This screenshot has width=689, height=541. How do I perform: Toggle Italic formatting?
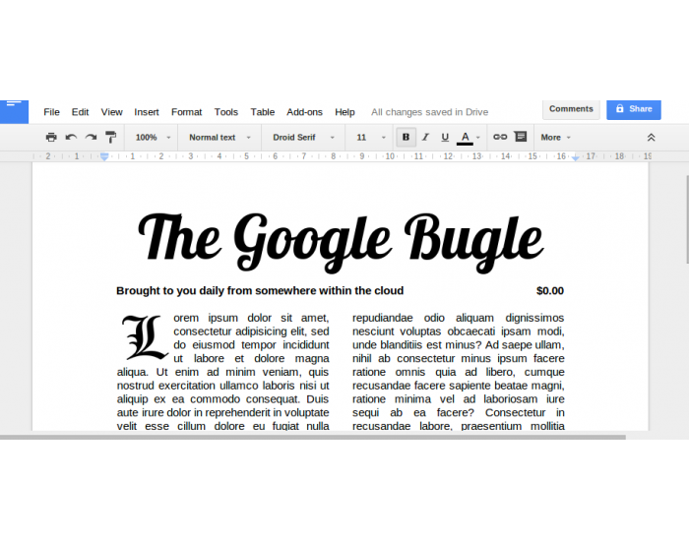pos(425,138)
